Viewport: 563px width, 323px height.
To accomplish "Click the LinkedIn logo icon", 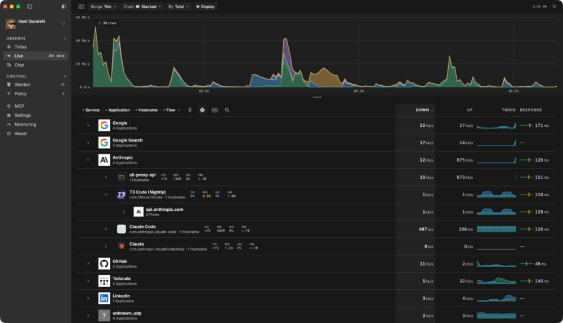I will point(104,298).
